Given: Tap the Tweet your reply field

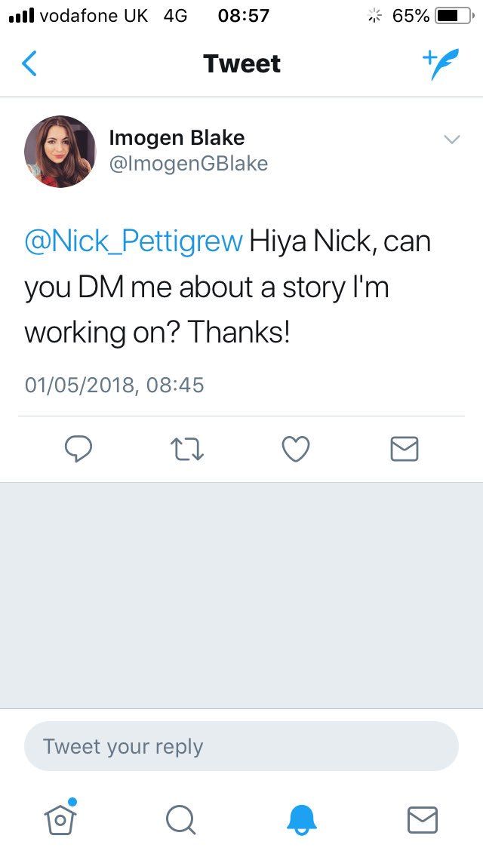Looking at the screenshot, I should (x=241, y=747).
